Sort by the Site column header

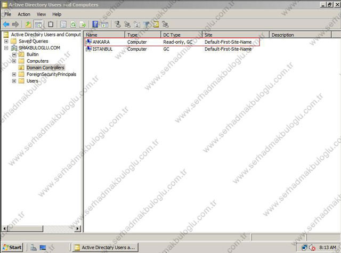click(236, 35)
